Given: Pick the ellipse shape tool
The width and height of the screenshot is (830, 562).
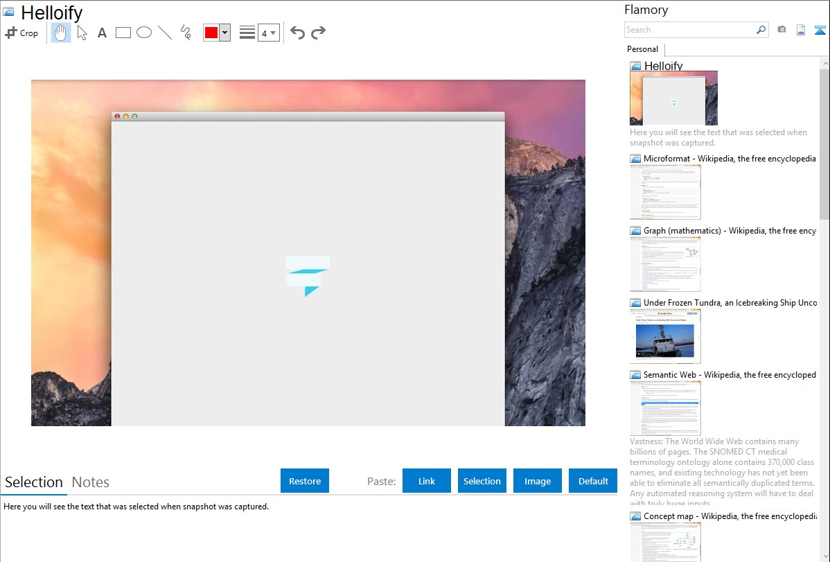Looking at the screenshot, I should point(144,33).
